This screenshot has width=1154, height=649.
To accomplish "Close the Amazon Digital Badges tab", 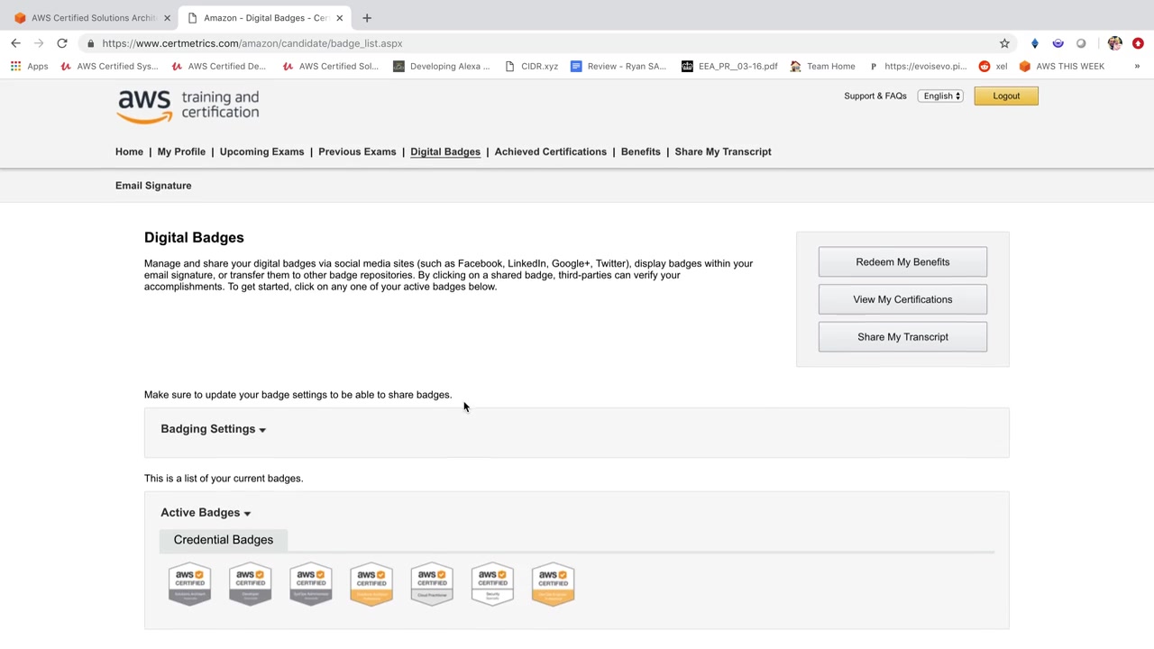I will (x=339, y=18).
